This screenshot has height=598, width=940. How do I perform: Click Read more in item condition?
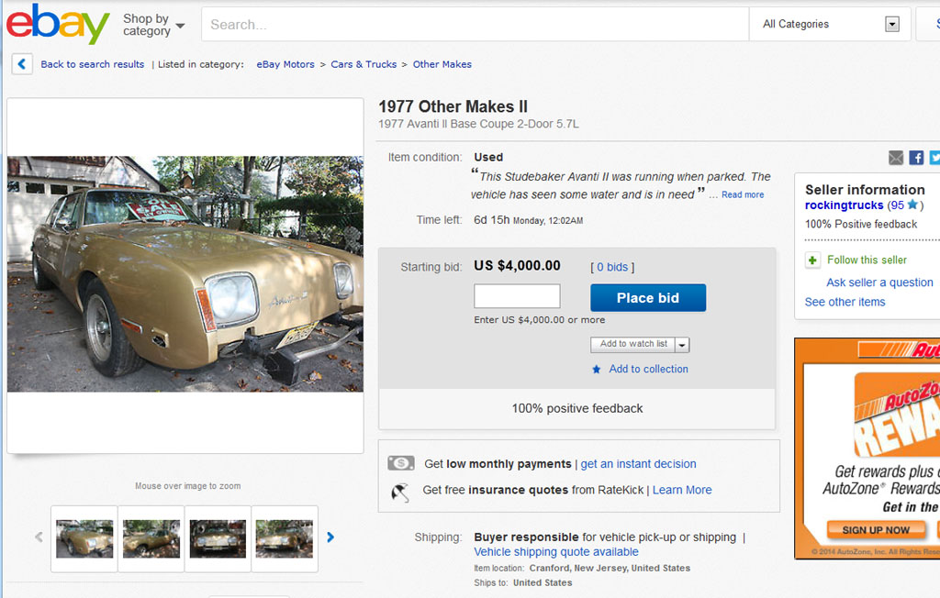click(x=743, y=194)
